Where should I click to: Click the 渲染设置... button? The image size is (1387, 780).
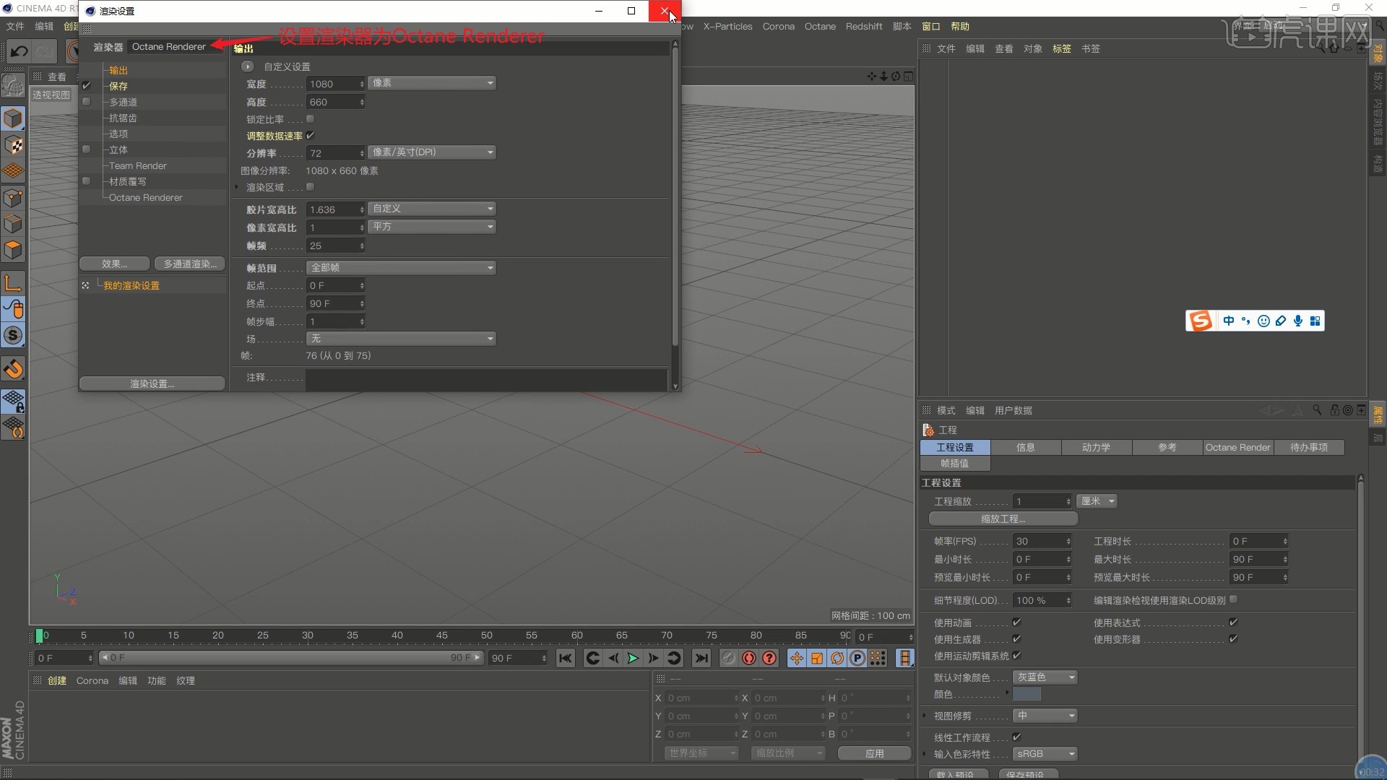coord(152,384)
